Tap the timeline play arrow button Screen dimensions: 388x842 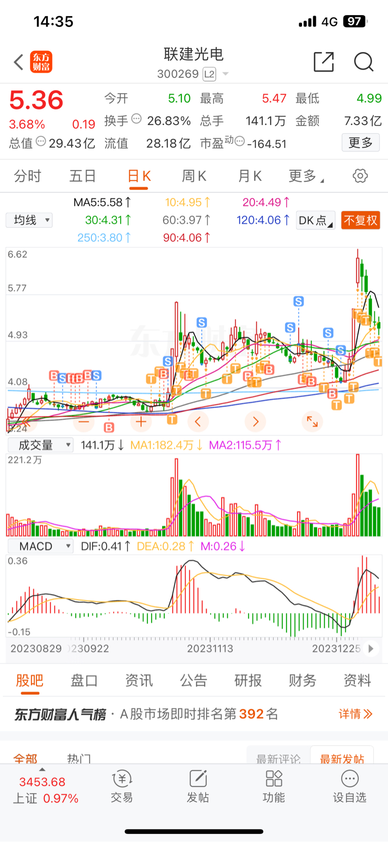(371, 649)
